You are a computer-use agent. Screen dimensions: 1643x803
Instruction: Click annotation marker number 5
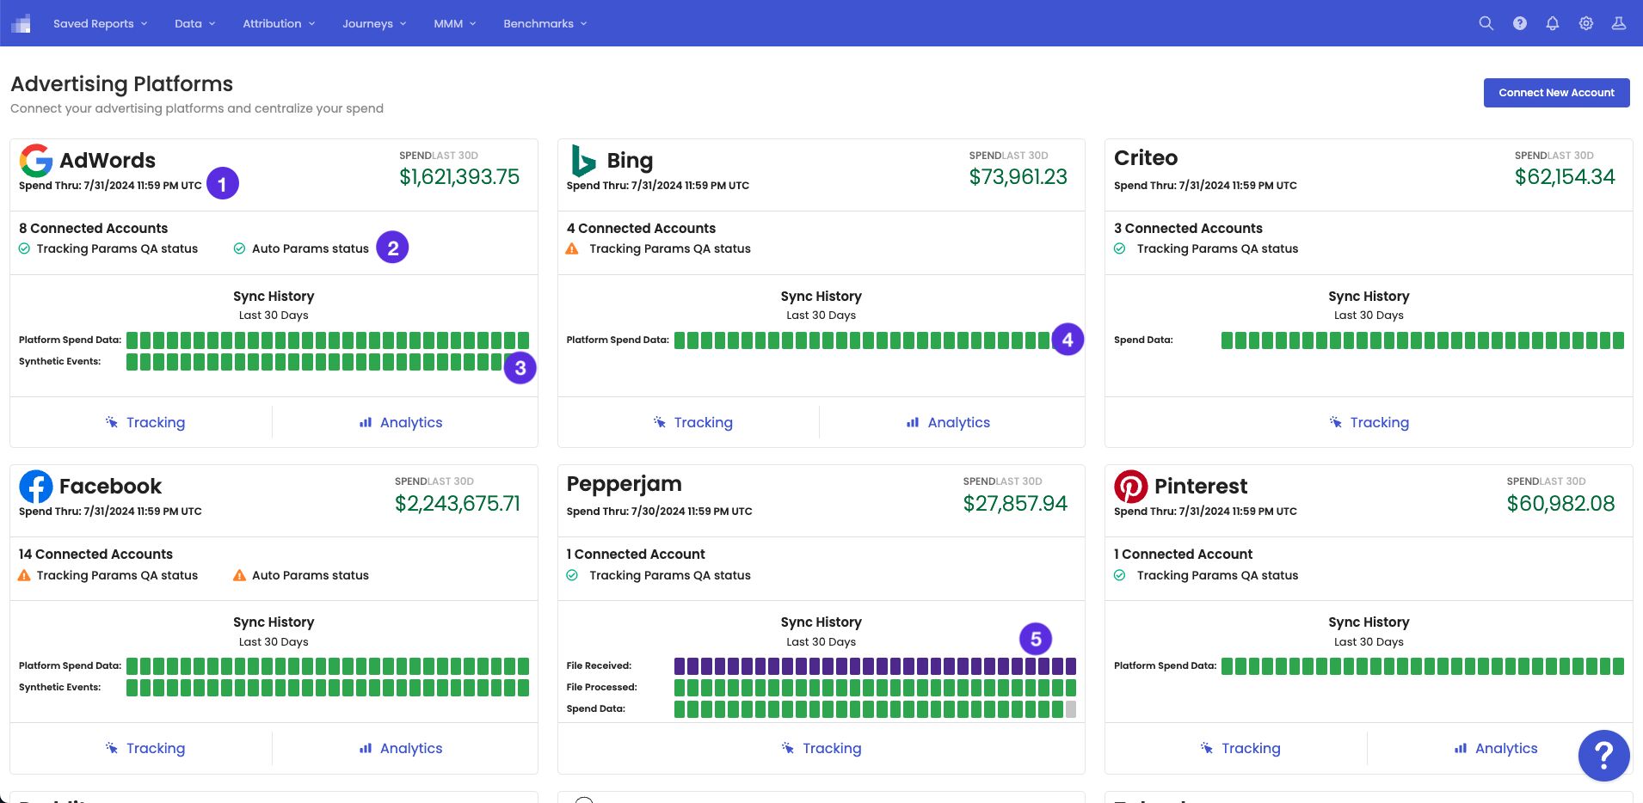click(1036, 639)
